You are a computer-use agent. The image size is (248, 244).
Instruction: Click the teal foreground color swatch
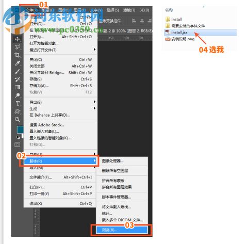(20, 129)
